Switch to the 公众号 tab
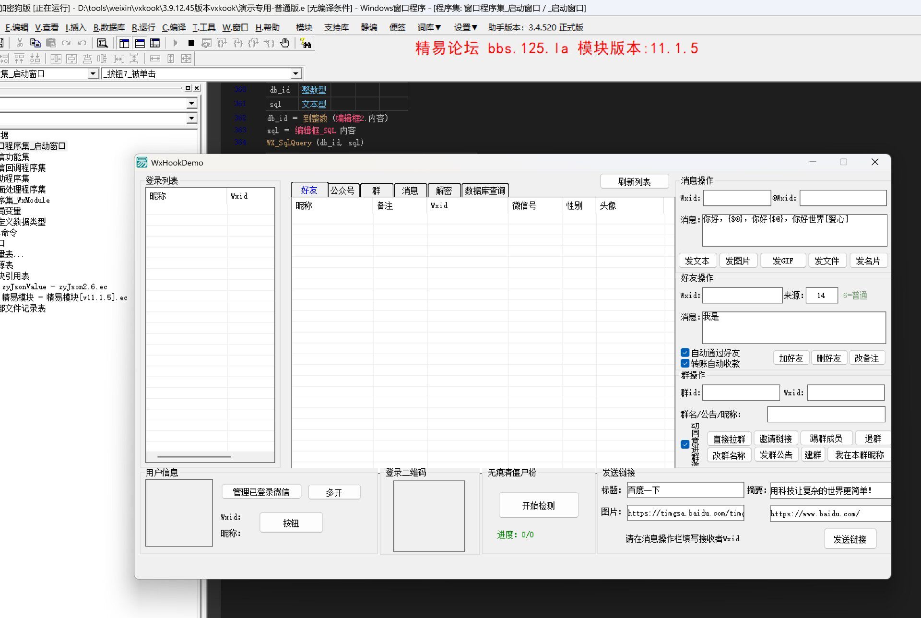Viewport: 921px width, 618px height. [343, 190]
